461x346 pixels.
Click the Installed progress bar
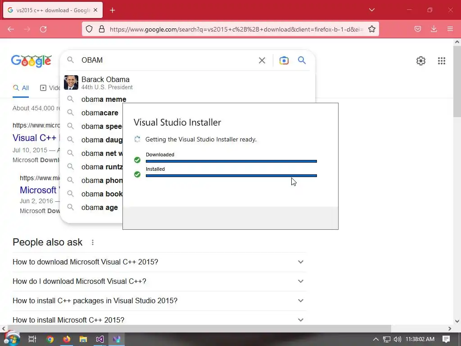tap(231, 176)
